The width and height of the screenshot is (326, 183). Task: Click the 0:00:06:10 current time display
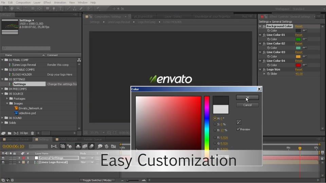coord(13,146)
